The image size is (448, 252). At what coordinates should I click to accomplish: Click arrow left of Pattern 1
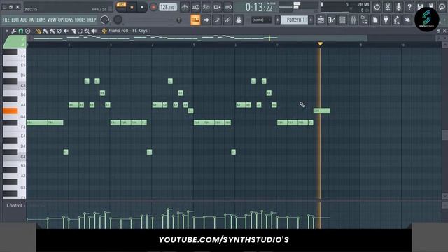277,20
